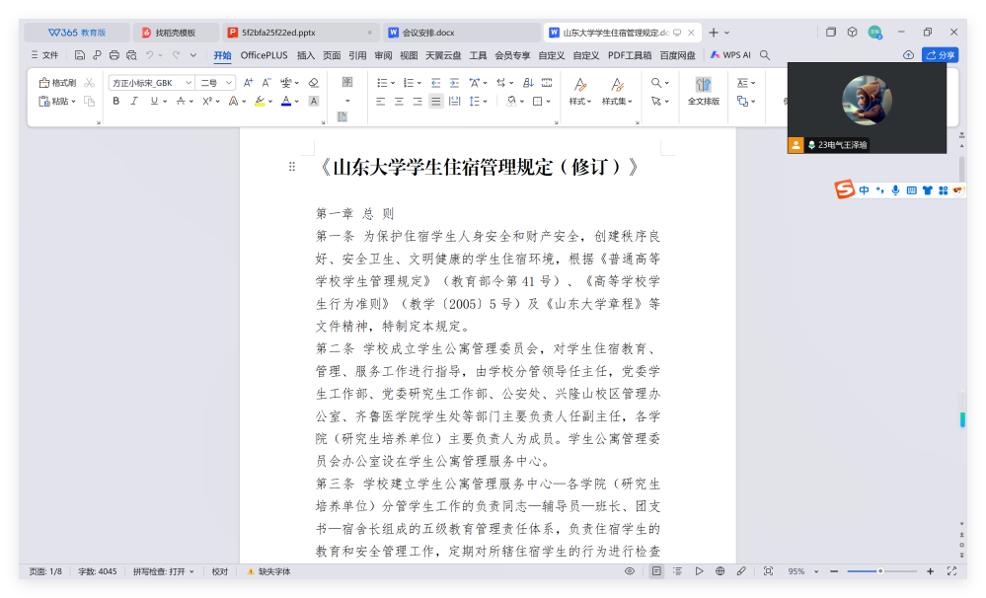
Task: Click the zoom slider handle
Action: (x=880, y=571)
